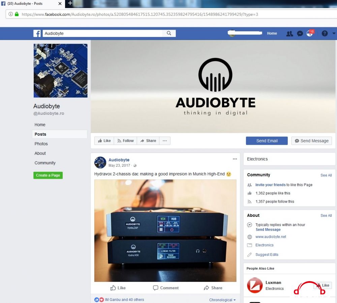Open Home in the page sidebar

pyautogui.click(x=40, y=125)
